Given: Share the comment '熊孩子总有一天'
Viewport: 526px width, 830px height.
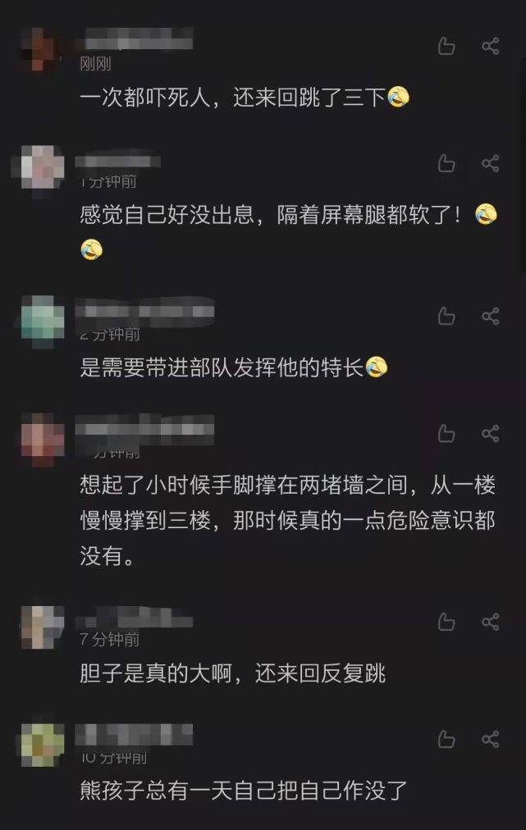Looking at the screenshot, I should pos(491,739).
